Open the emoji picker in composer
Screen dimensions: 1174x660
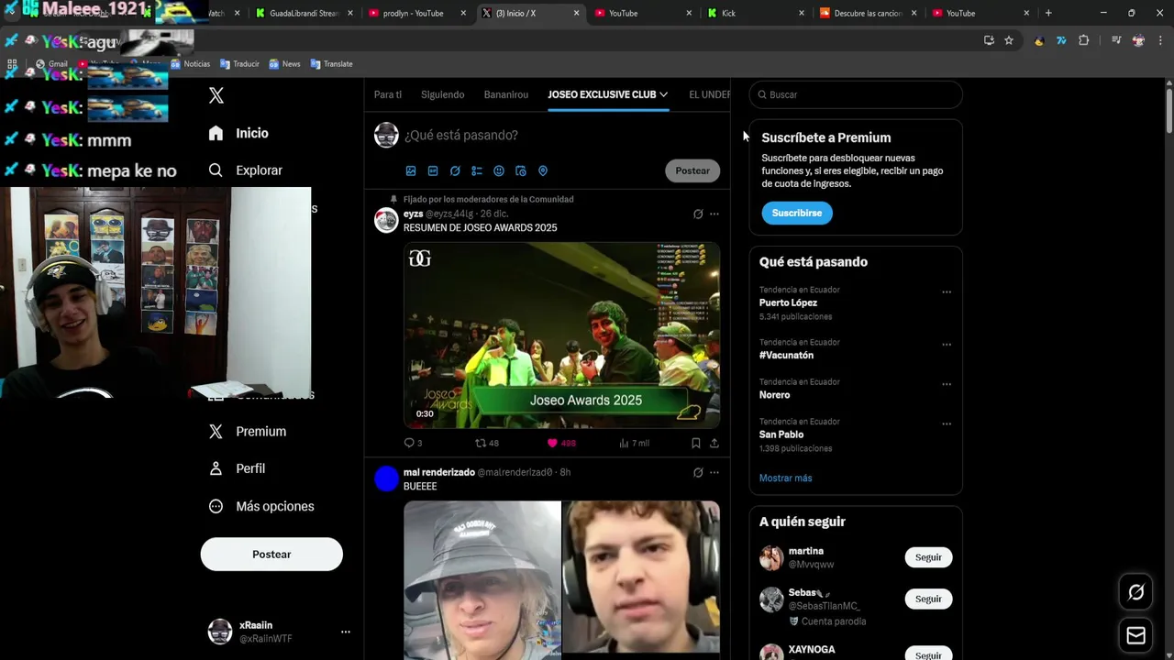coord(499,170)
